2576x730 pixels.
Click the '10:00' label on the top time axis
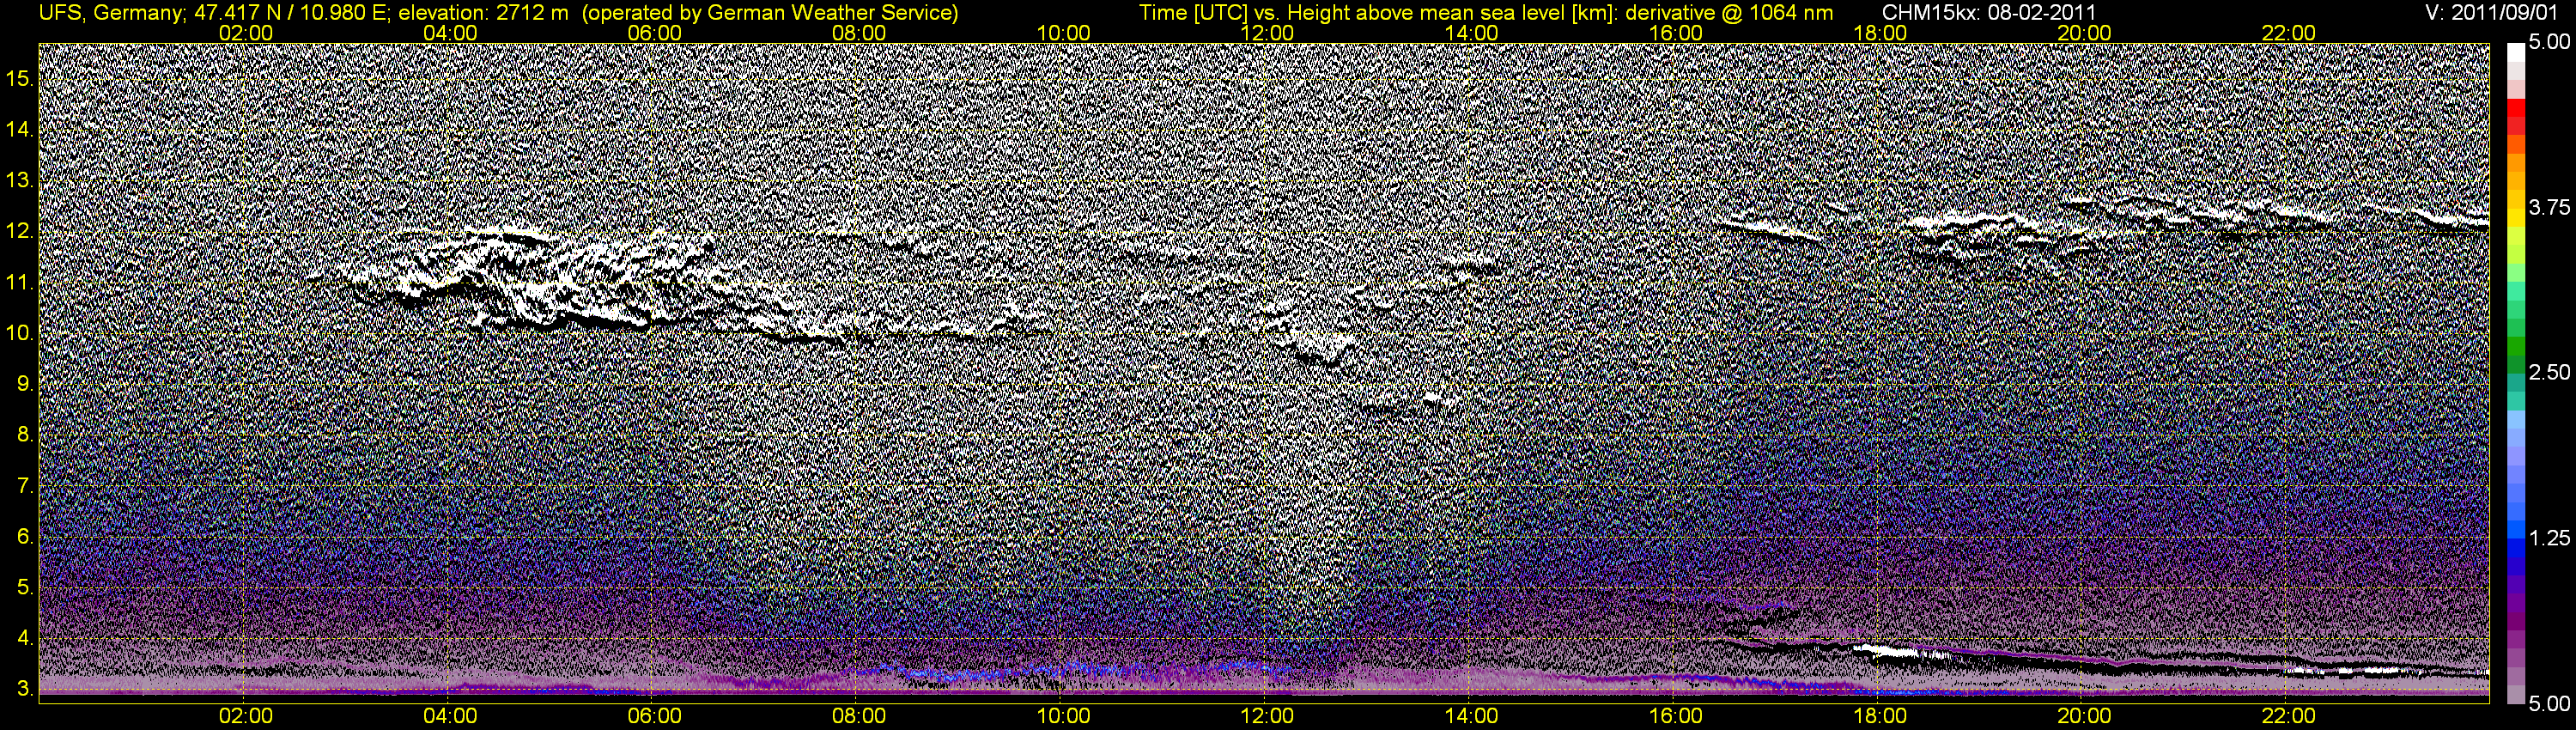1063,33
